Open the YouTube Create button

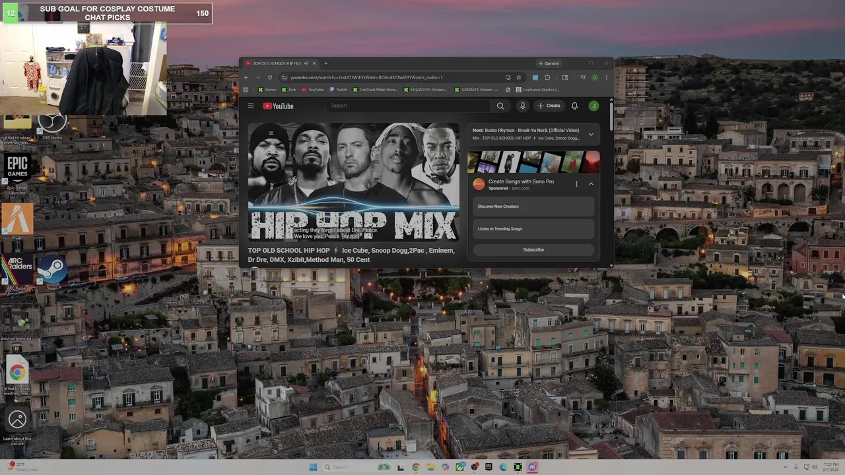point(549,106)
